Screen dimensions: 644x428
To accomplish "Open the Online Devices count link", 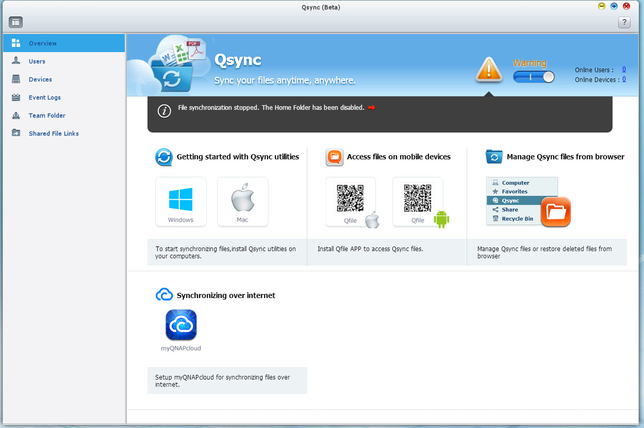I will coord(624,79).
